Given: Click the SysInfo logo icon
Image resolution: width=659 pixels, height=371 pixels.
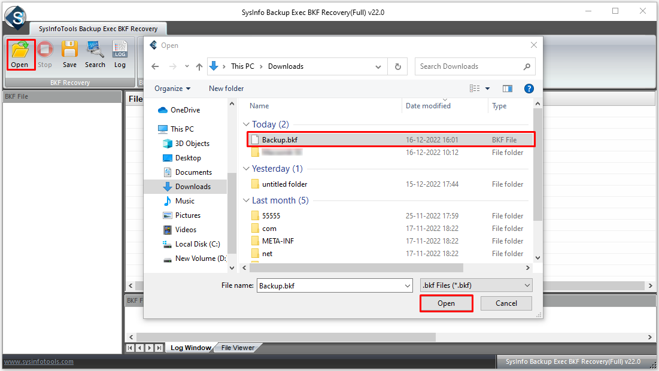Looking at the screenshot, I should (x=15, y=17).
